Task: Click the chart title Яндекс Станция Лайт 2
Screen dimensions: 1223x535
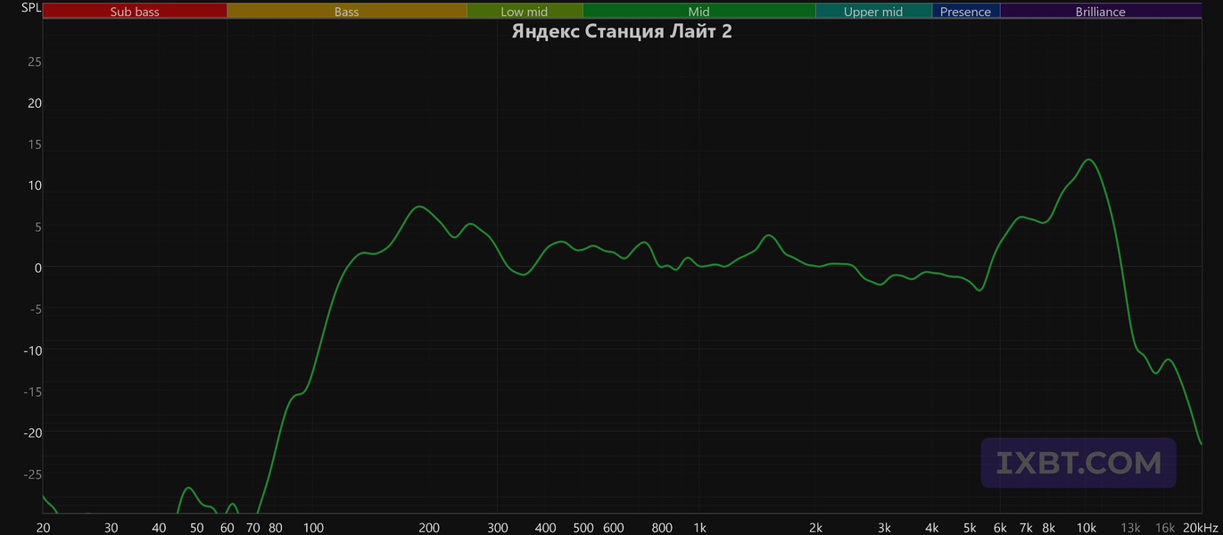Action: [622, 32]
